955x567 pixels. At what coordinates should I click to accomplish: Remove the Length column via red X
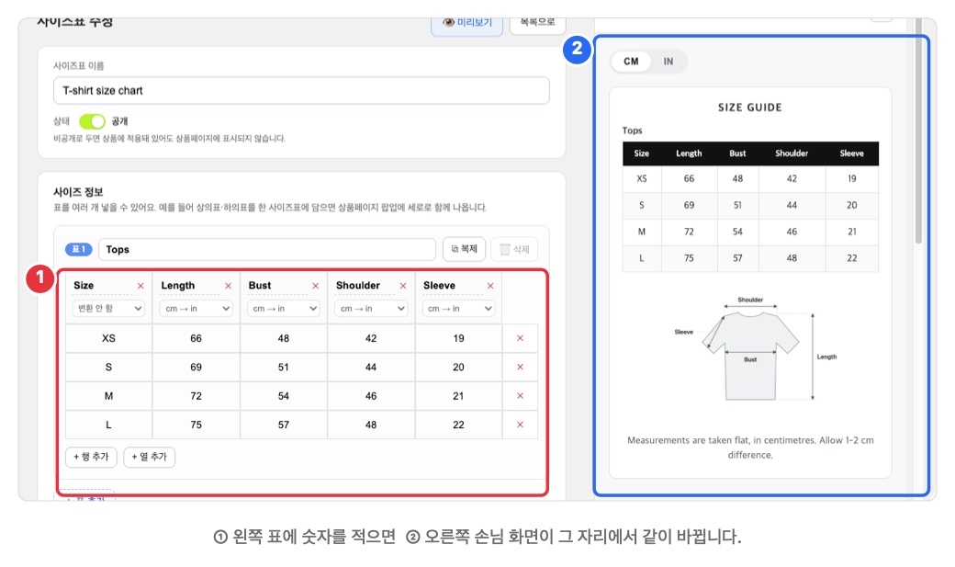(x=229, y=286)
